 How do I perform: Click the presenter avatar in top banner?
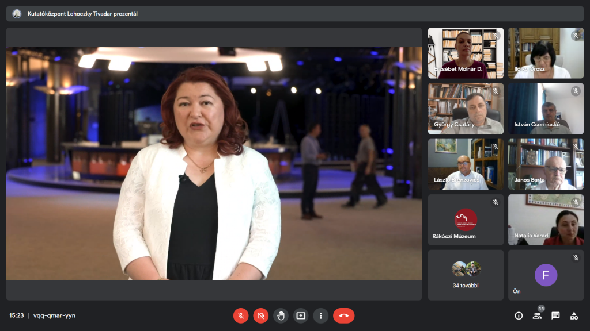point(17,14)
